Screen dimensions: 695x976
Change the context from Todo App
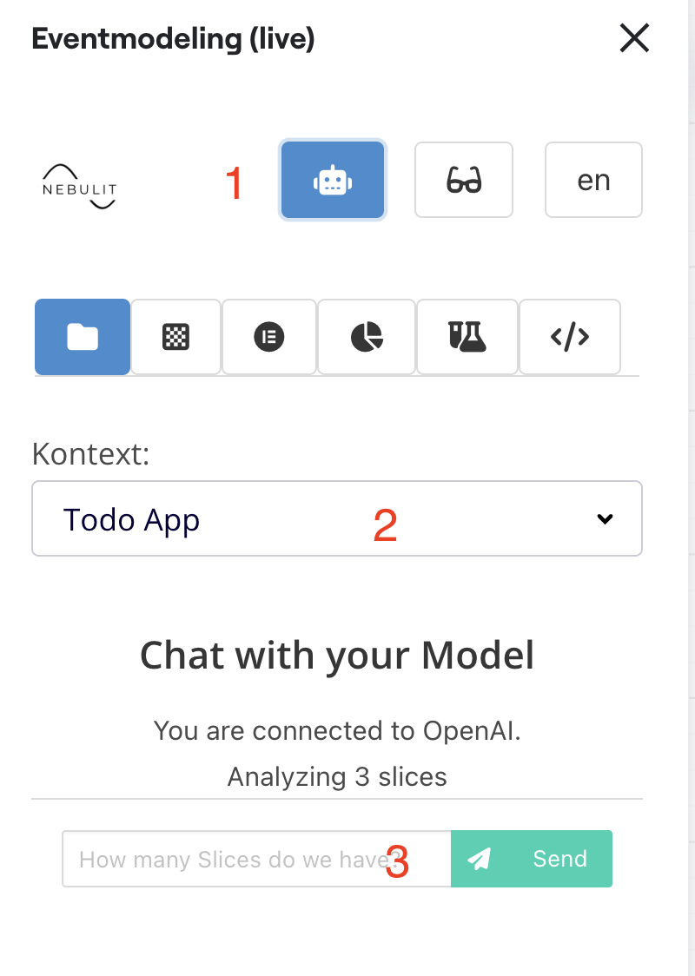[337, 518]
